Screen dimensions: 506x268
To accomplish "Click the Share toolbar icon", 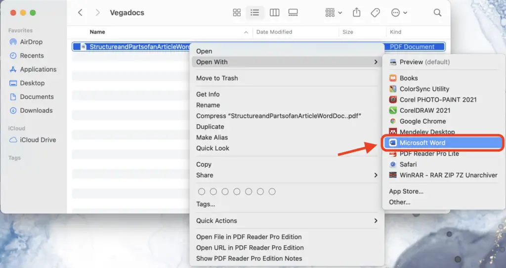I will pyautogui.click(x=356, y=12).
